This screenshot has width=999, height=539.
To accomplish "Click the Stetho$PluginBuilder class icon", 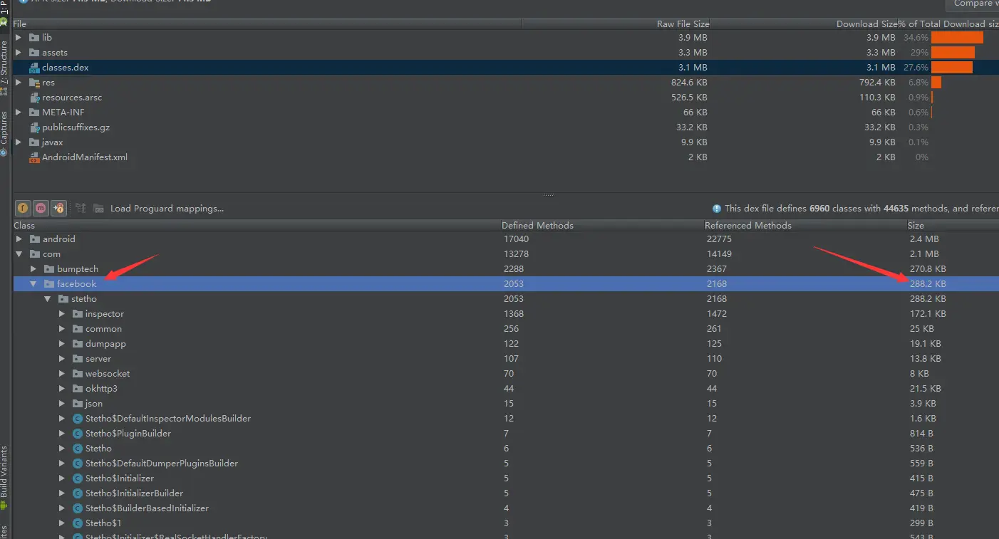I will [x=78, y=434].
